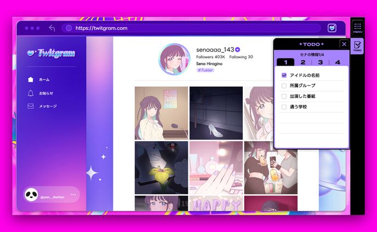Click the #7uster hashtag tag
The image size is (377, 232).
click(x=205, y=70)
